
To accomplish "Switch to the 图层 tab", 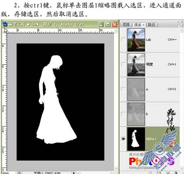I will click(126, 25).
